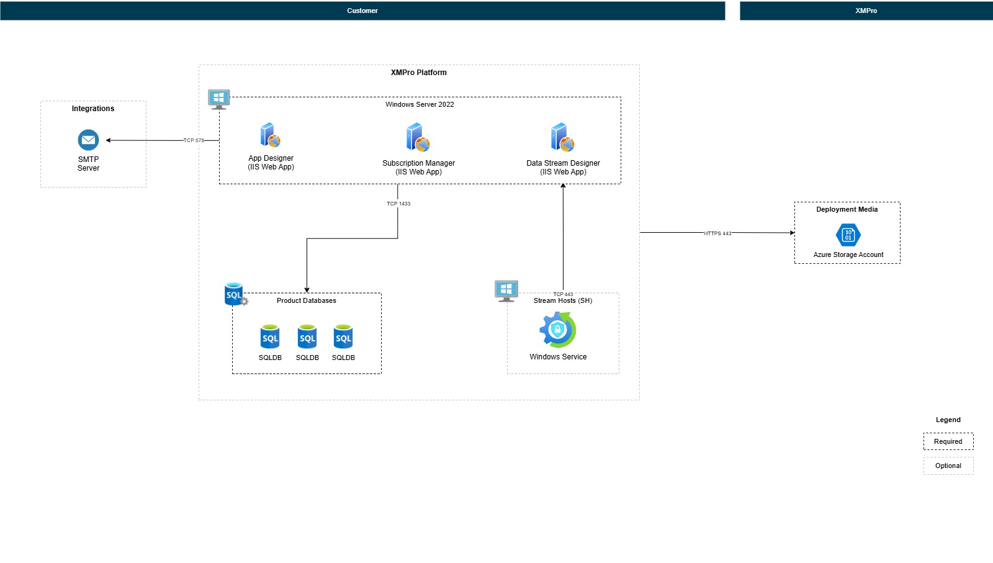Viewport: 993px width, 563px height.
Task: Expand the Product Databases group
Action: pyautogui.click(x=306, y=300)
